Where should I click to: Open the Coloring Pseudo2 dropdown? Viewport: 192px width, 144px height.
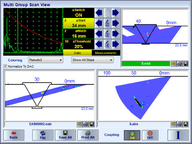click(45, 60)
